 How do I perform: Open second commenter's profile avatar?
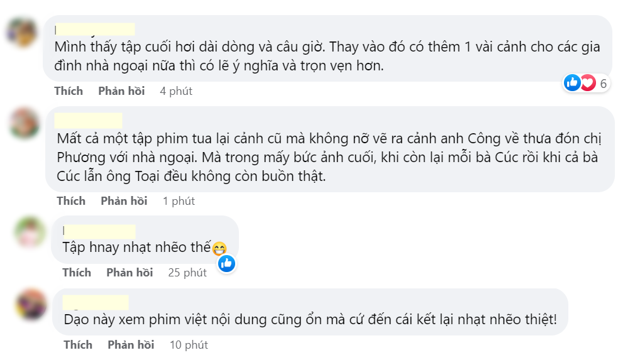[x=25, y=123]
